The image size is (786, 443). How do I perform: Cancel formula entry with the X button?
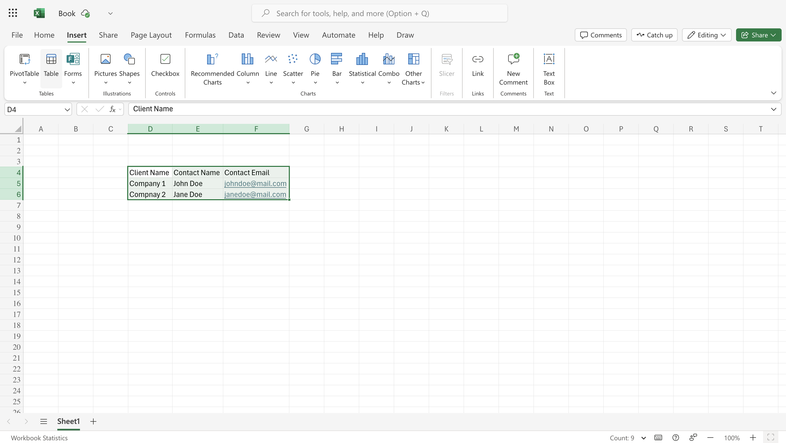(85, 109)
